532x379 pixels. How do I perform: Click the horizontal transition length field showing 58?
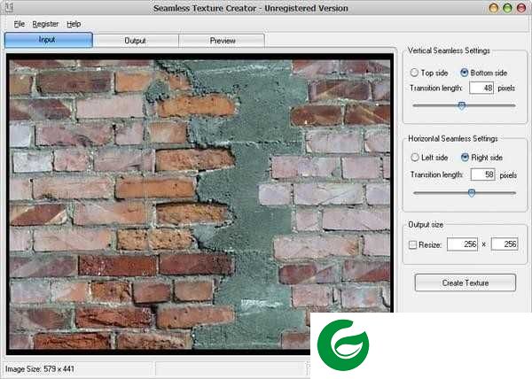point(483,174)
